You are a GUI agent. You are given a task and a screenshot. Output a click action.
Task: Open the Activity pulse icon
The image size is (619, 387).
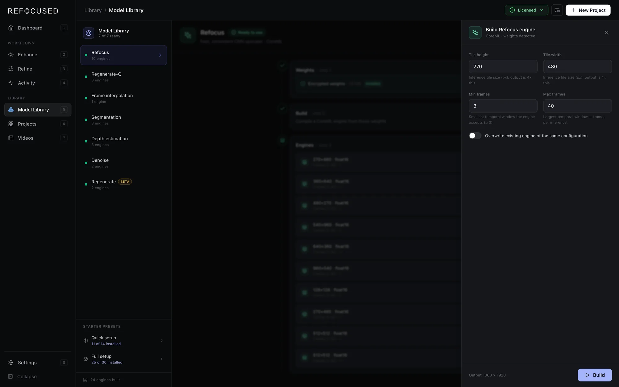coord(11,83)
